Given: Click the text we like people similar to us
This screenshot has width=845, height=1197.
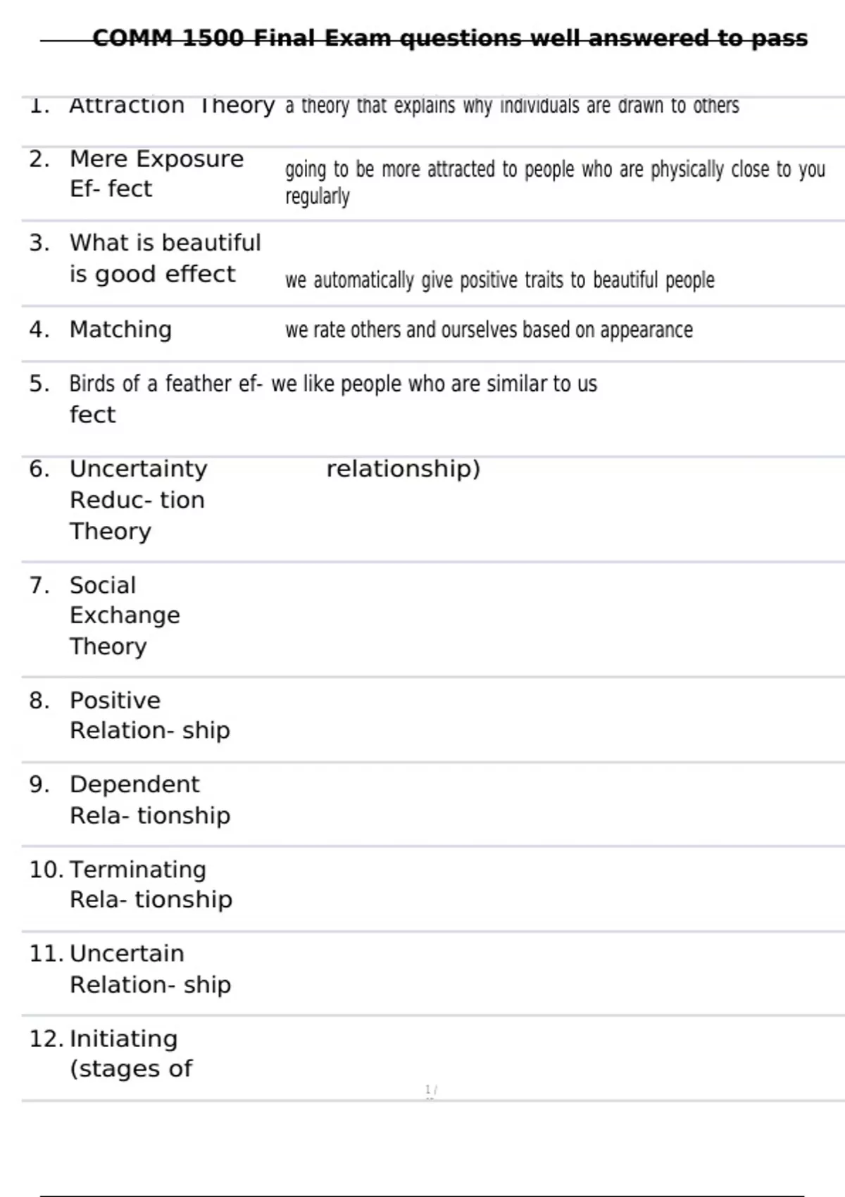Looking at the screenshot, I should tap(434, 384).
